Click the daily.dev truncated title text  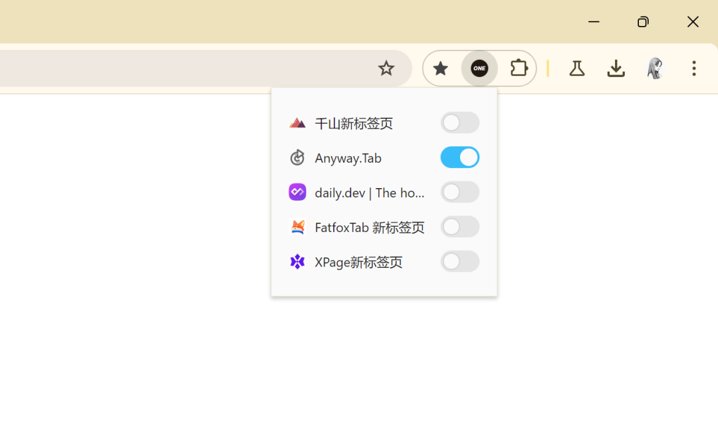tap(369, 192)
